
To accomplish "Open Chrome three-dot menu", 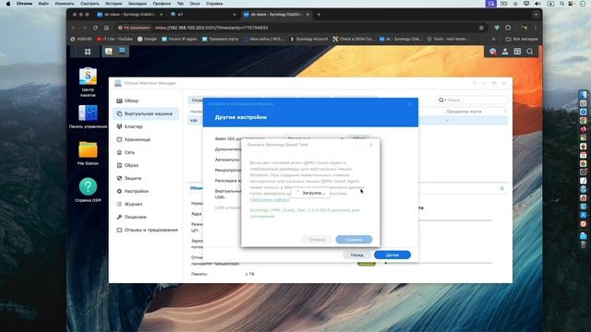I will tap(536, 28).
